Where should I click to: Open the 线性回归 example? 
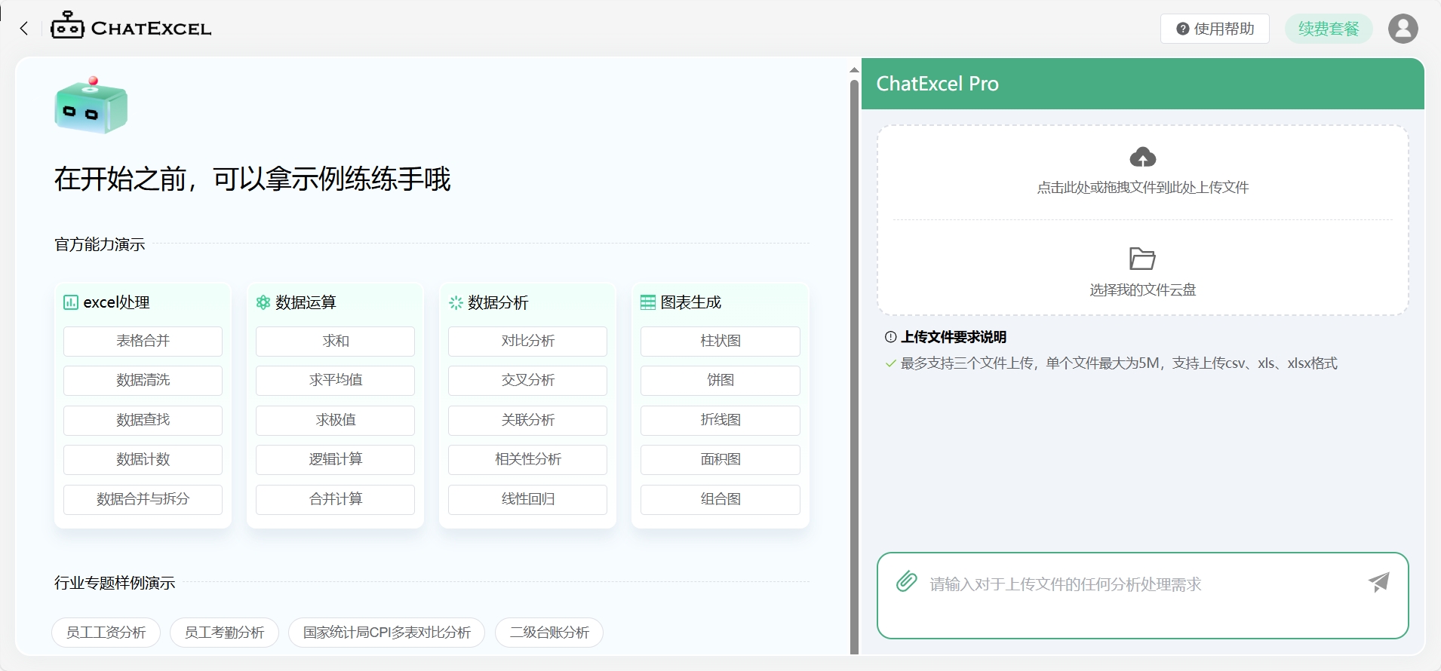pos(527,499)
